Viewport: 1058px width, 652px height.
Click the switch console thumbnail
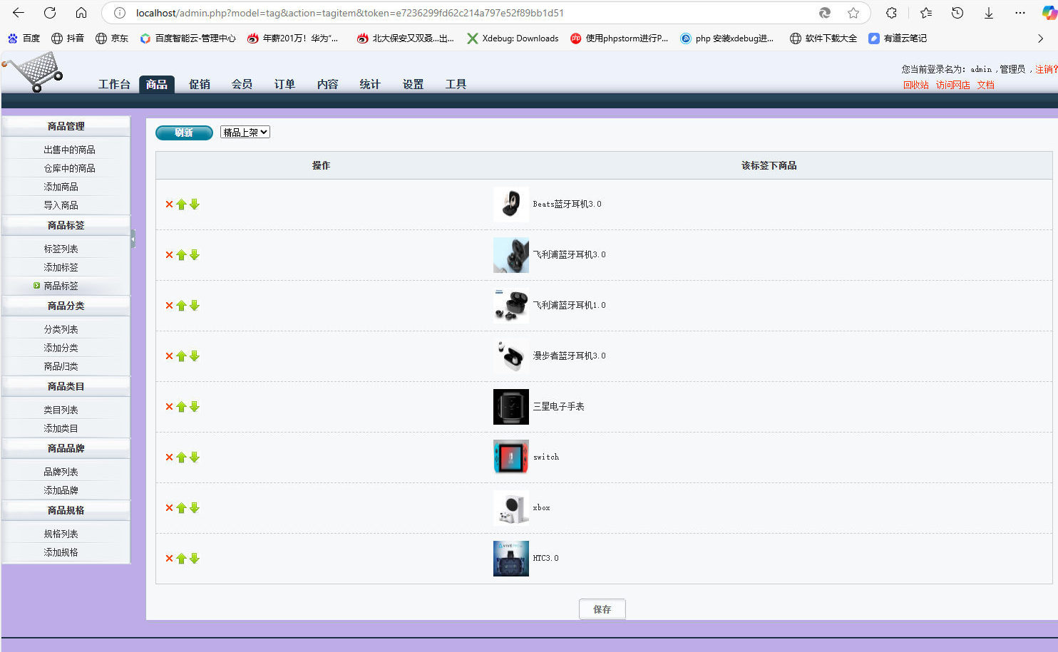pos(511,457)
